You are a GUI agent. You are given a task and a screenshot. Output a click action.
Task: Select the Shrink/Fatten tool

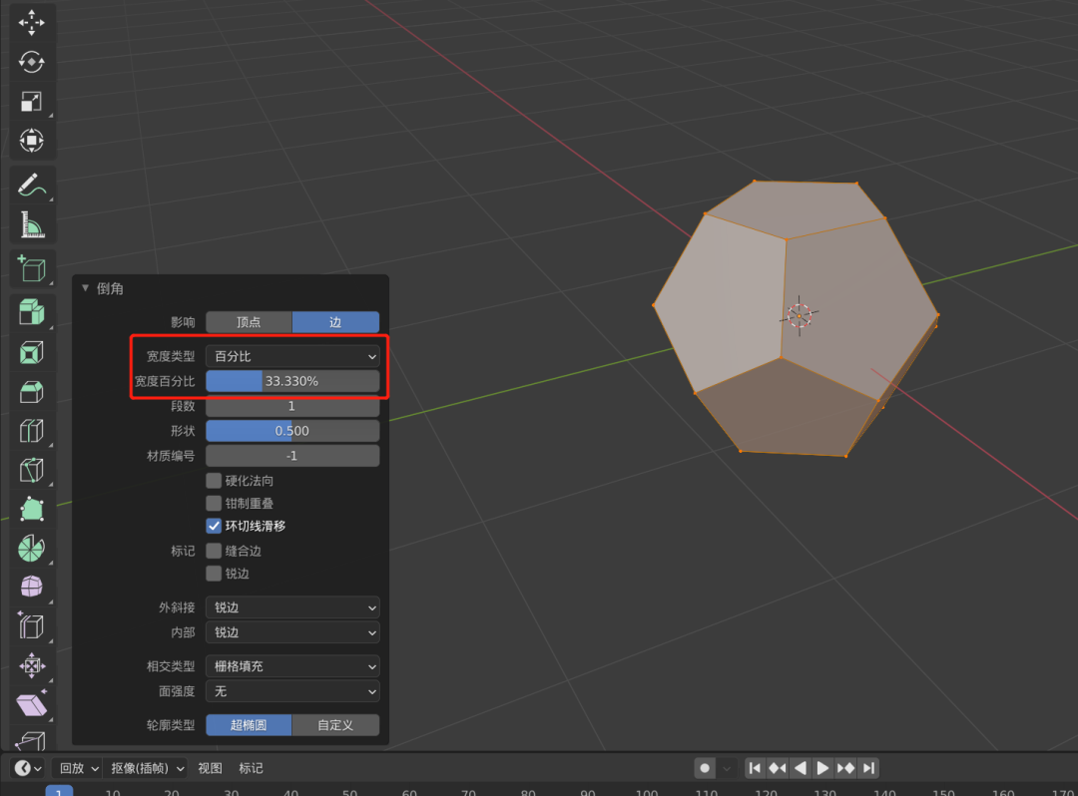tap(31, 665)
